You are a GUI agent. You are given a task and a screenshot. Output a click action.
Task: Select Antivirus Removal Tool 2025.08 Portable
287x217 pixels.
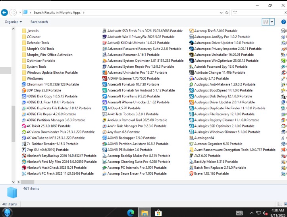[x=137, y=120]
